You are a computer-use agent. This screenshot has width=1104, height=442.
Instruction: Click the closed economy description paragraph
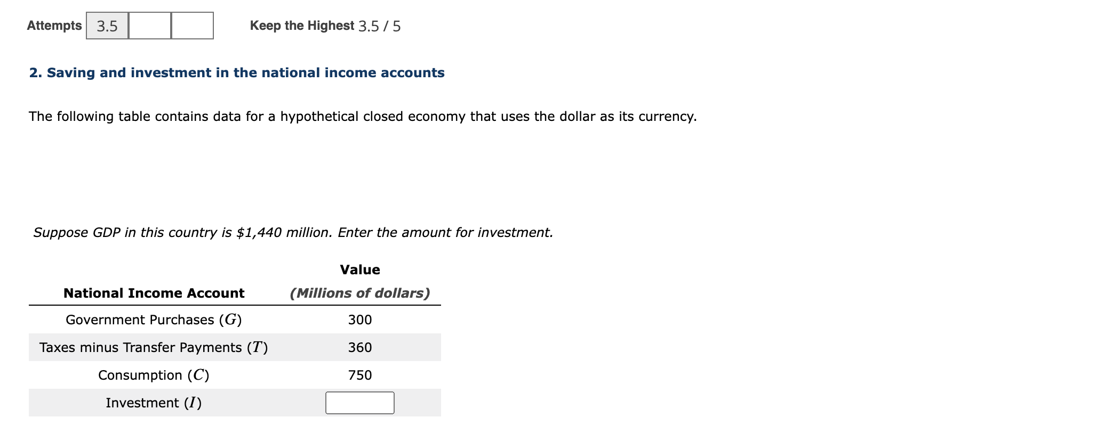coord(363,116)
